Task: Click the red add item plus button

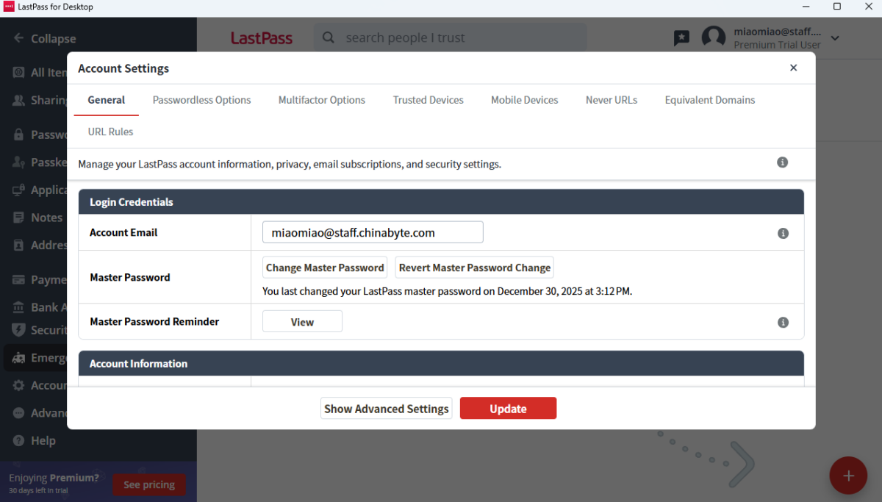Action: point(847,476)
